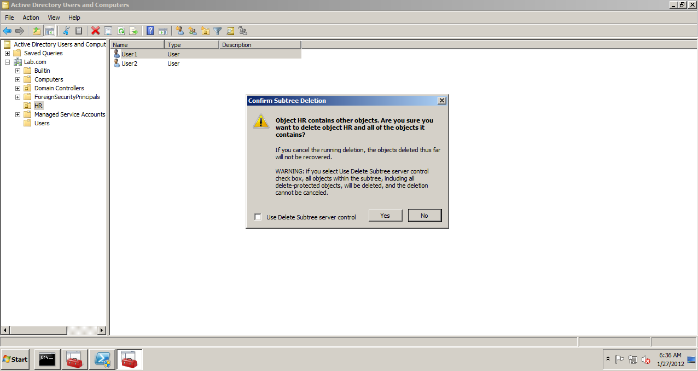This screenshot has height=371, width=698.
Task: Expand the Computers container node
Action: 17,79
